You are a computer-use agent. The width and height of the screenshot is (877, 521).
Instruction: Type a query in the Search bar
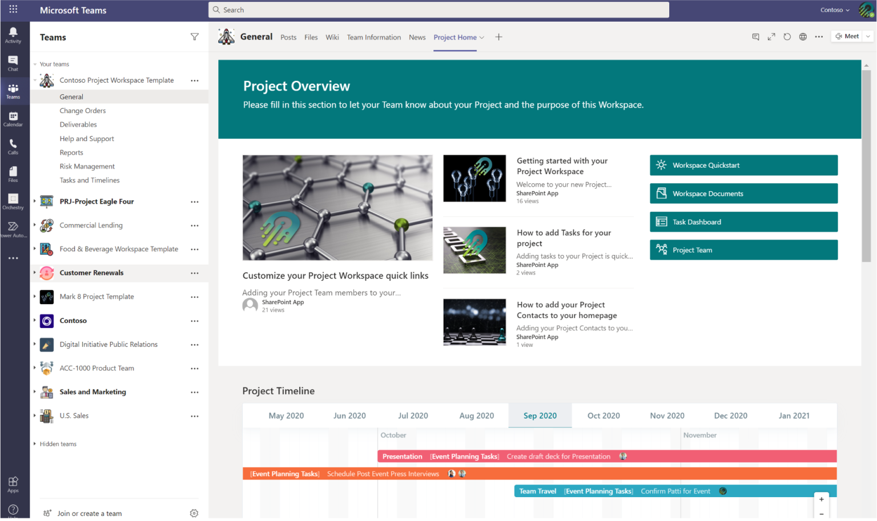pos(438,10)
